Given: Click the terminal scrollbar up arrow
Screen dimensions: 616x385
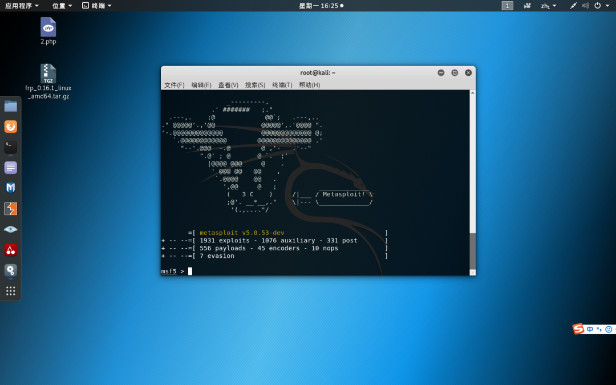Looking at the screenshot, I should pyautogui.click(x=473, y=93).
